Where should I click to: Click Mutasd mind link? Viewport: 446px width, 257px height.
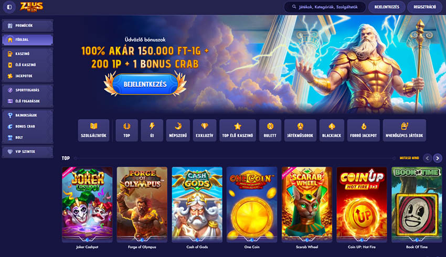pyautogui.click(x=409, y=158)
